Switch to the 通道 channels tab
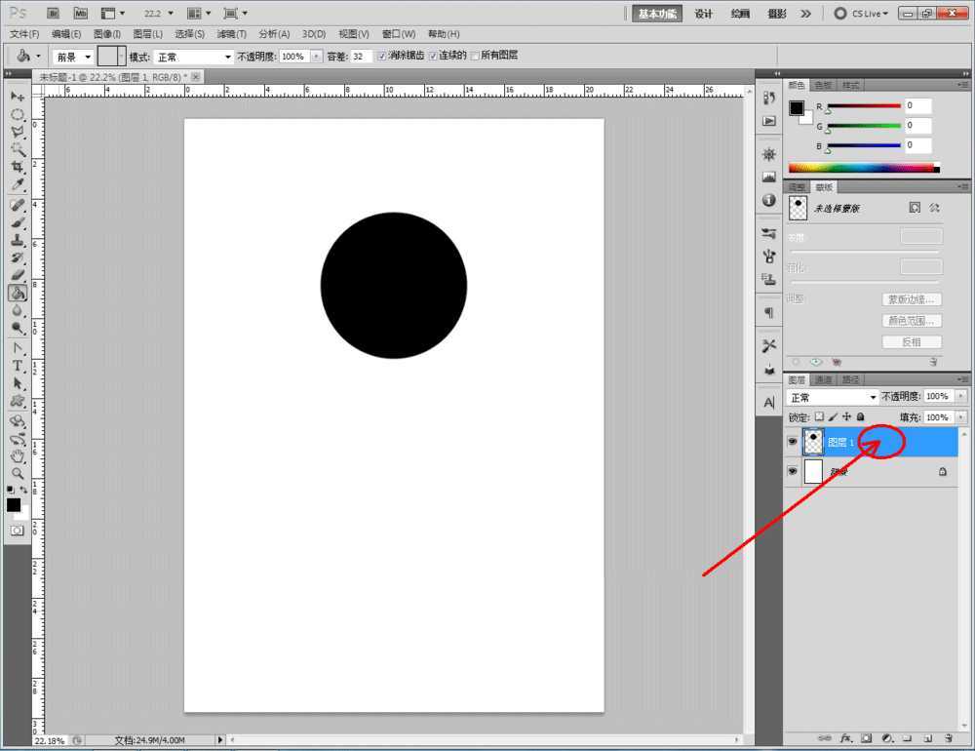The height and width of the screenshot is (751, 975). (824, 379)
